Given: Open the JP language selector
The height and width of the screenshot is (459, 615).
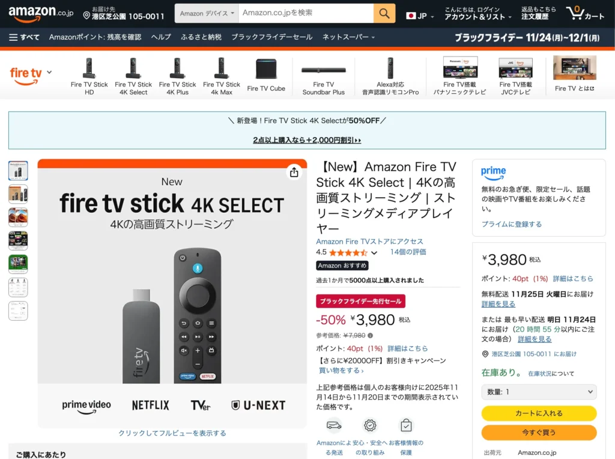Looking at the screenshot, I should pyautogui.click(x=420, y=16).
